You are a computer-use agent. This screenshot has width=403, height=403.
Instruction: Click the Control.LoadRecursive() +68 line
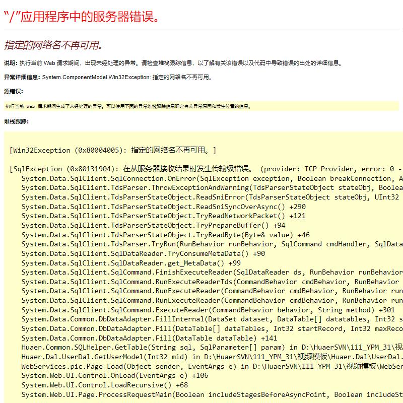click(104, 385)
